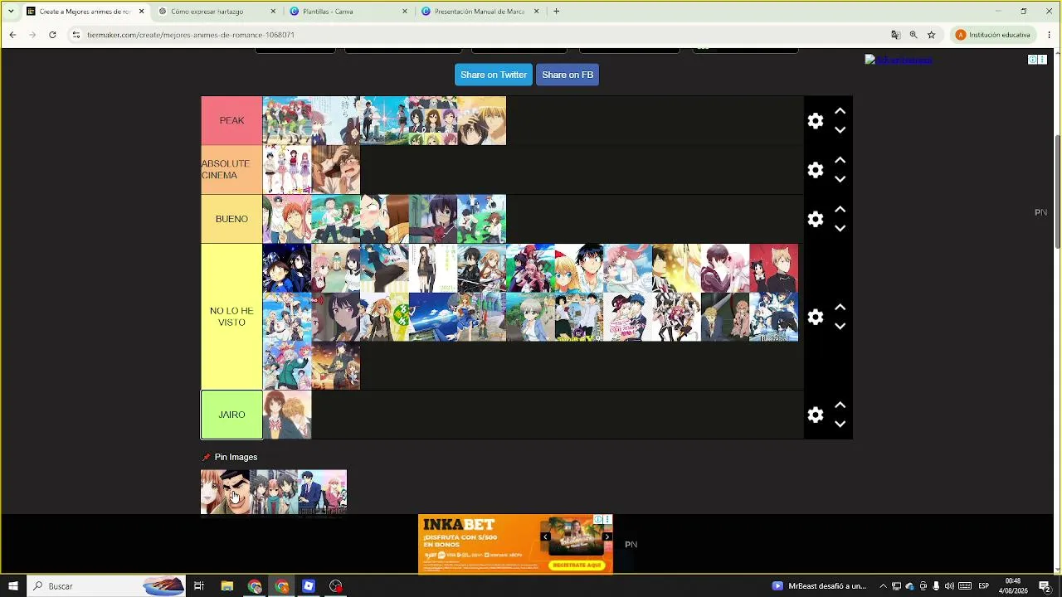Click the orange ABSOLUTE CINEMA tier label

pos(231,170)
